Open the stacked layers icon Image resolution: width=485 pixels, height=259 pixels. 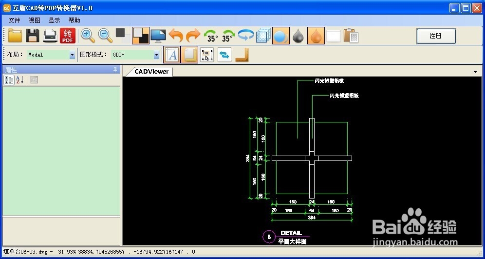[263, 36]
